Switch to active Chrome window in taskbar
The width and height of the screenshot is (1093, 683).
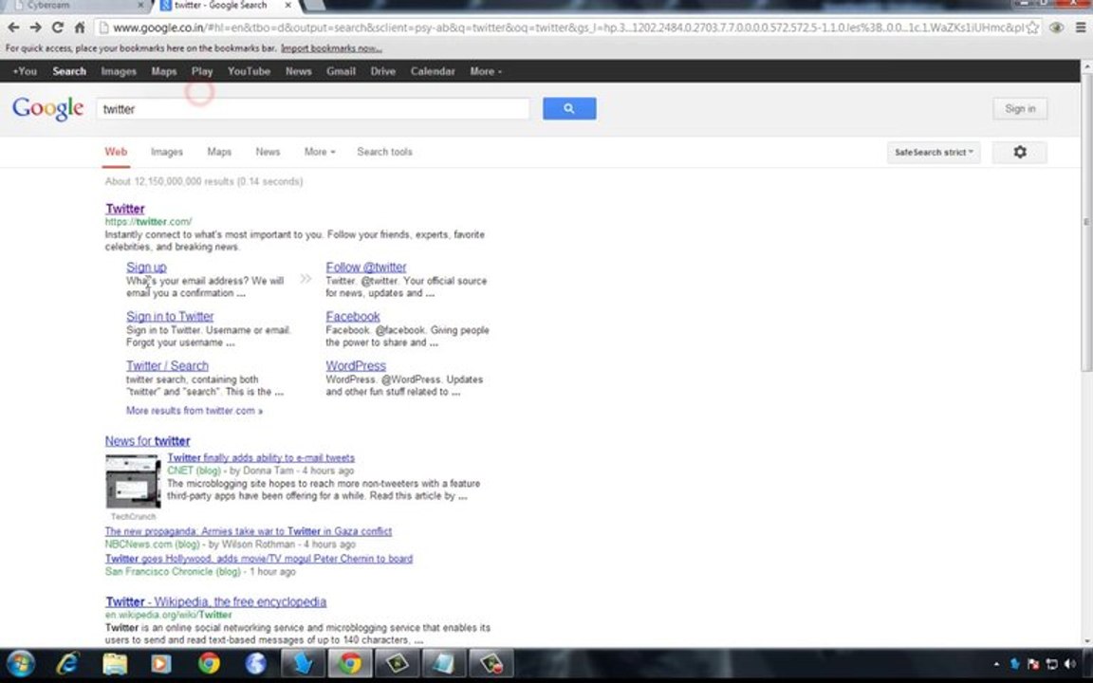click(350, 663)
